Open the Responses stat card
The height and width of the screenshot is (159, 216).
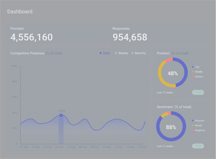point(159,34)
